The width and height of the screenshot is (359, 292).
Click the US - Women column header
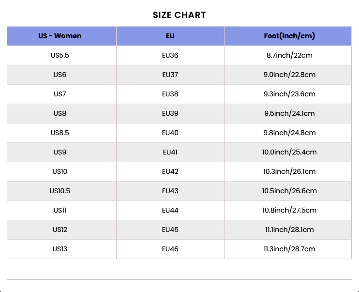click(x=60, y=36)
